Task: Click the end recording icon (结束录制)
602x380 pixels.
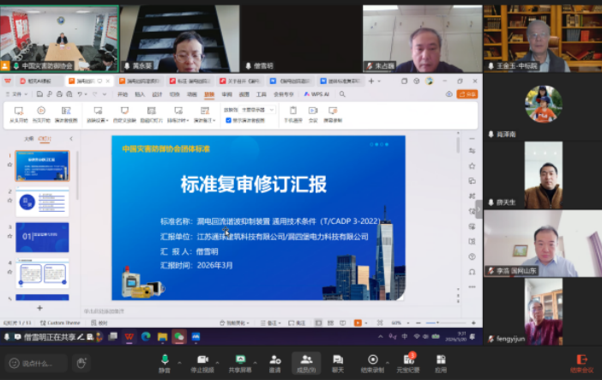Action: point(372,359)
